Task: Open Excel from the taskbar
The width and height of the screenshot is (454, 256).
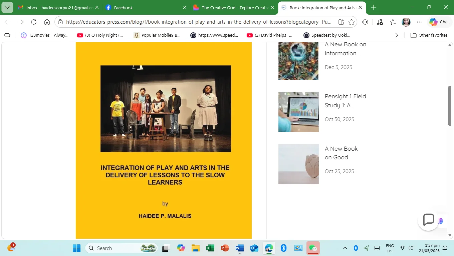Action: point(210,248)
